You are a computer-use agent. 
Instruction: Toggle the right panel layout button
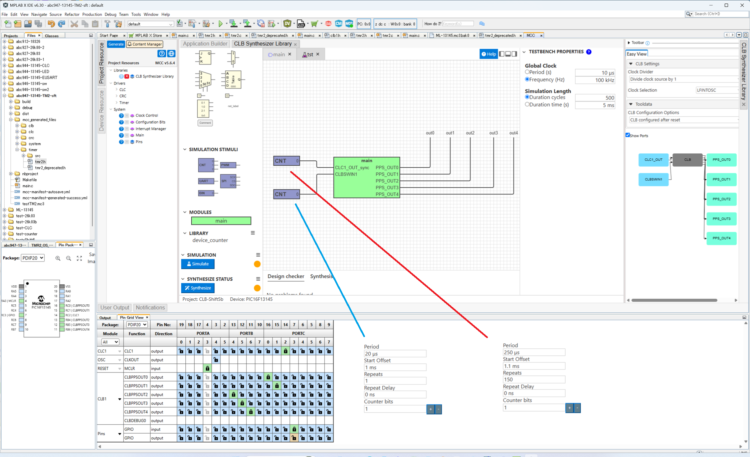[514, 54]
